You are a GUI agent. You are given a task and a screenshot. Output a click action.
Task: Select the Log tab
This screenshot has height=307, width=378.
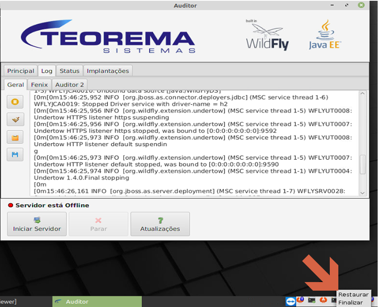(47, 71)
